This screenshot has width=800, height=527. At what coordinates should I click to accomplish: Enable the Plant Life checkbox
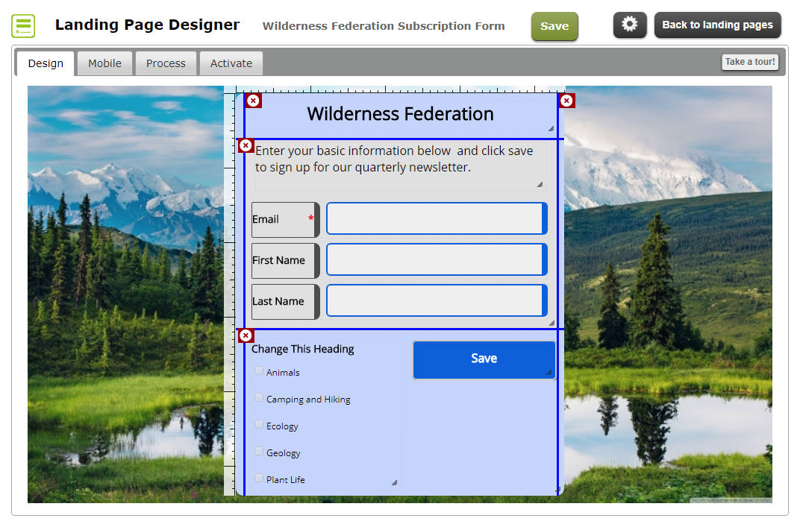click(x=259, y=479)
